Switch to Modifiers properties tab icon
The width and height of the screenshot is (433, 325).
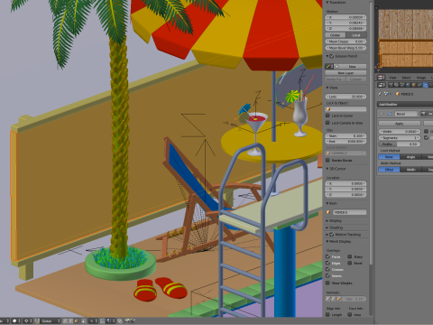pos(425,85)
